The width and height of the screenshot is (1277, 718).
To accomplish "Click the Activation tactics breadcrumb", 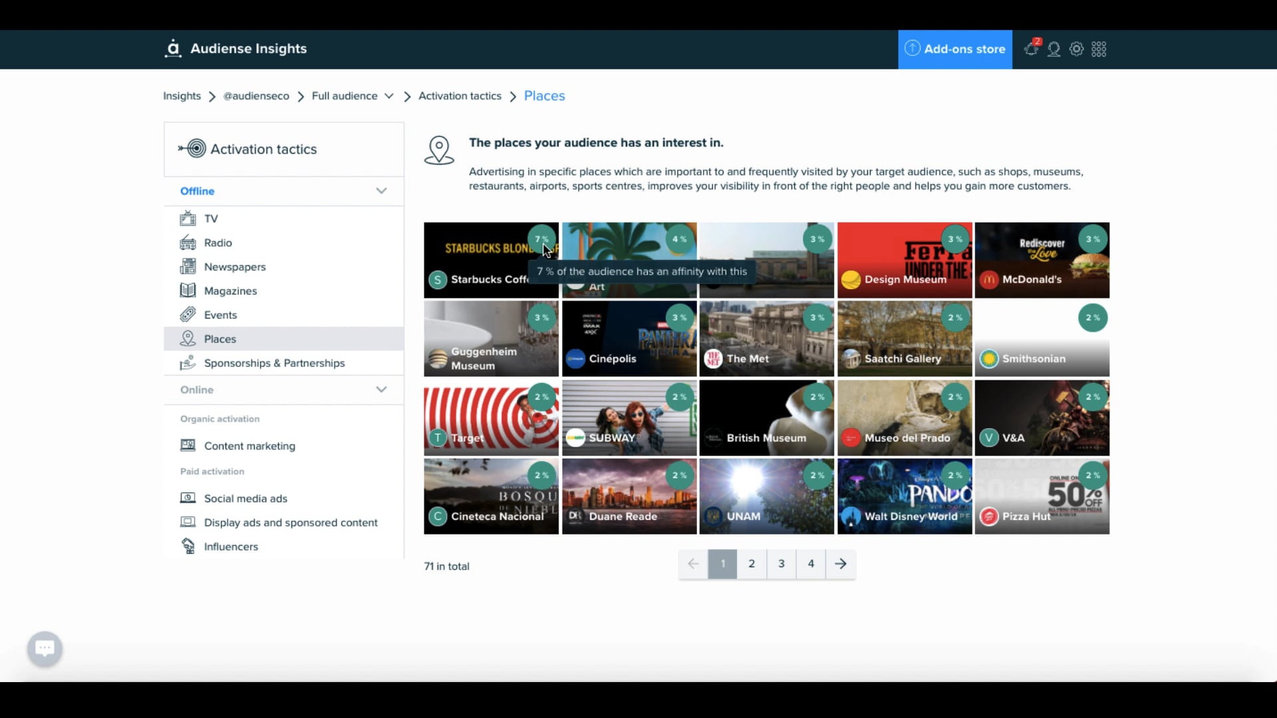I will click(x=460, y=96).
